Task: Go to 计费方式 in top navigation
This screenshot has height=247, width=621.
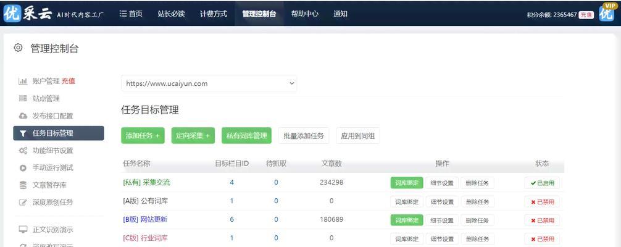Action: (x=214, y=14)
